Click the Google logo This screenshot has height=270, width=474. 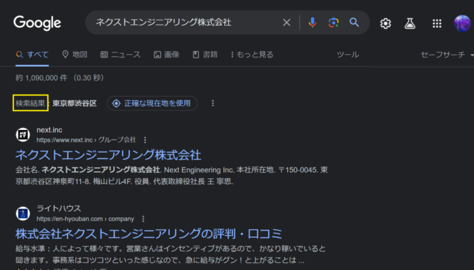click(x=37, y=23)
